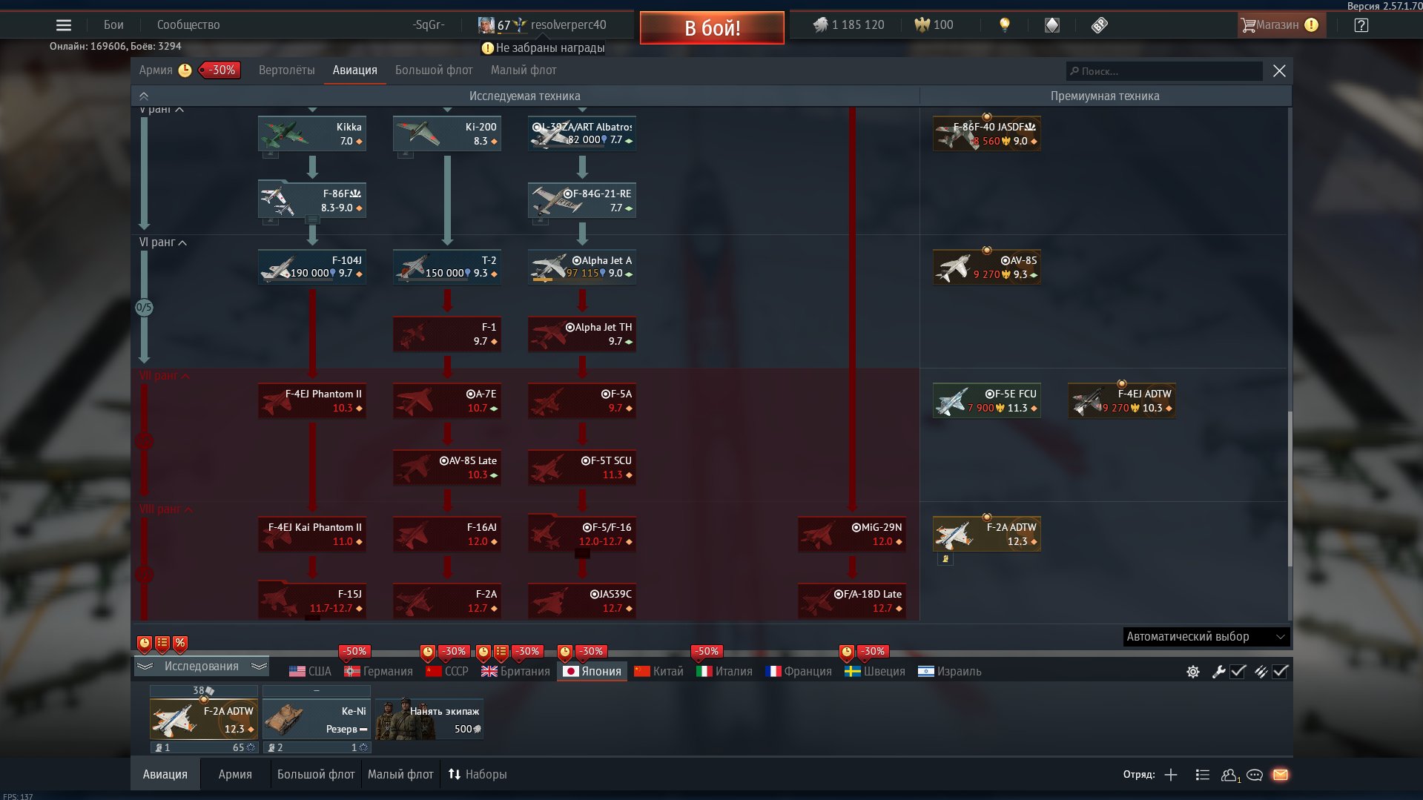The image size is (1423, 800).
Task: Select the Швеция nation tab
Action: pyautogui.click(x=875, y=672)
